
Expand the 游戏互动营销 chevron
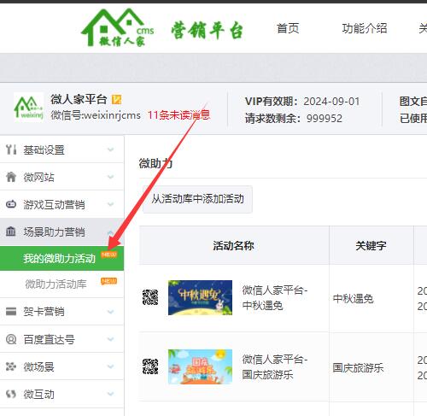pos(111,204)
